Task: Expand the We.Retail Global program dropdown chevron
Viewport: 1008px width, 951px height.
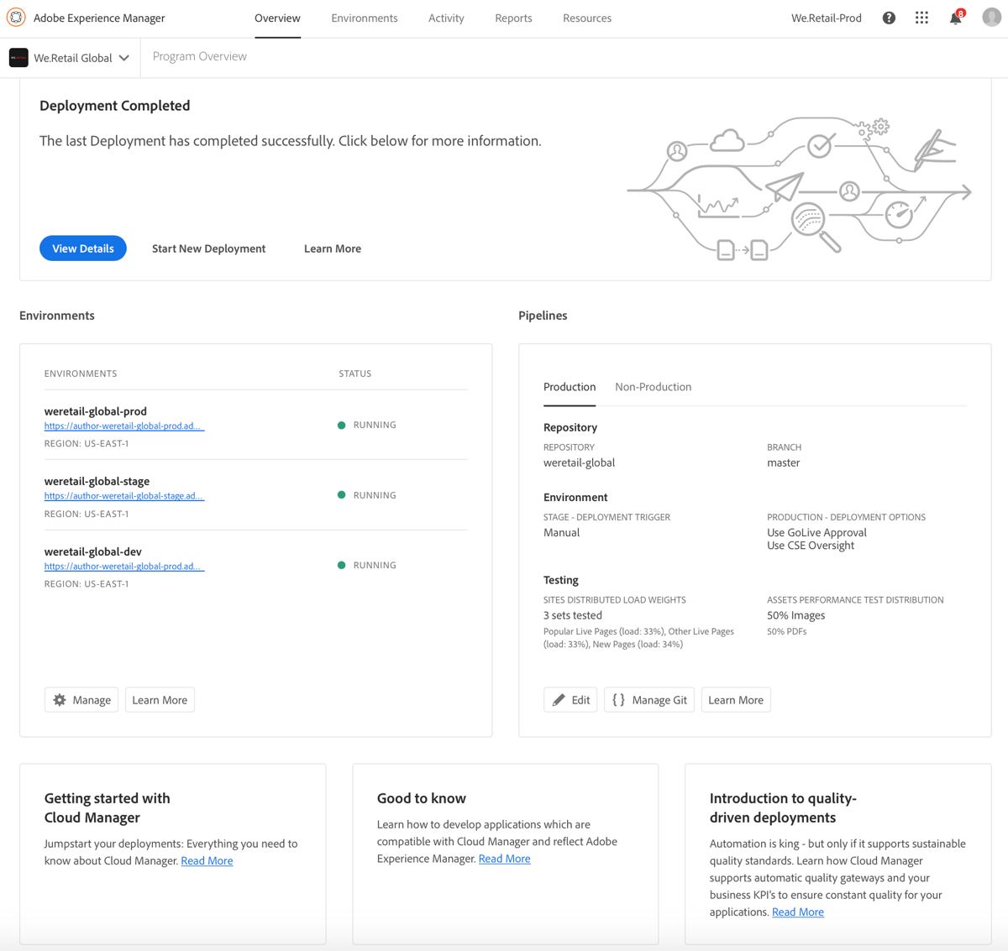Action: click(124, 58)
